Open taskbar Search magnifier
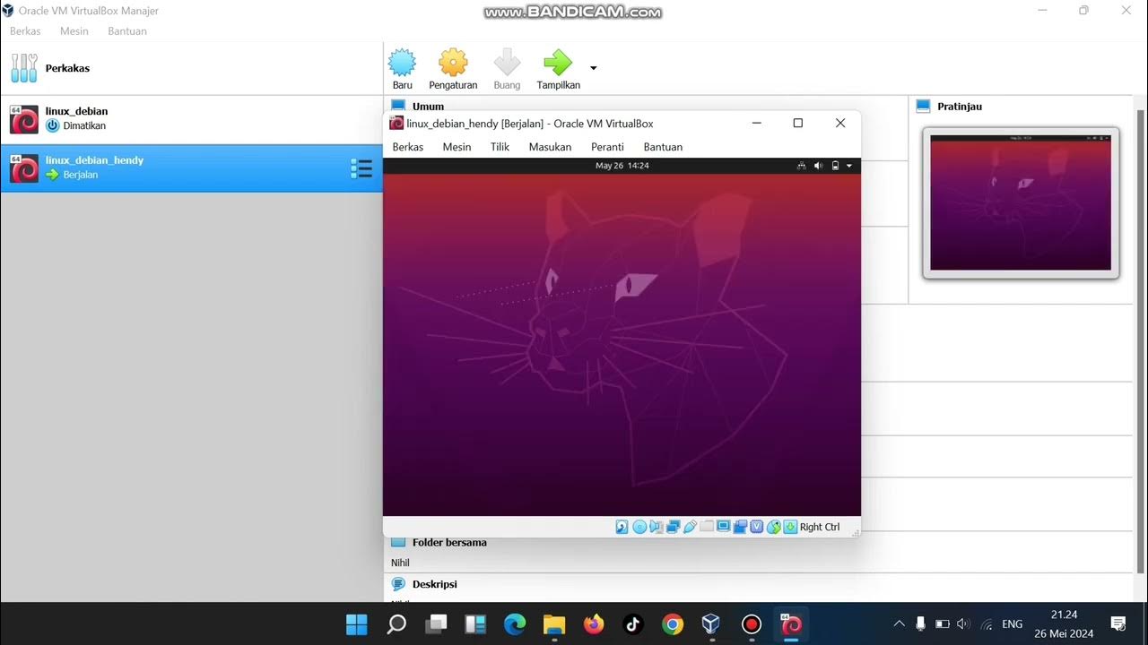 [396, 624]
